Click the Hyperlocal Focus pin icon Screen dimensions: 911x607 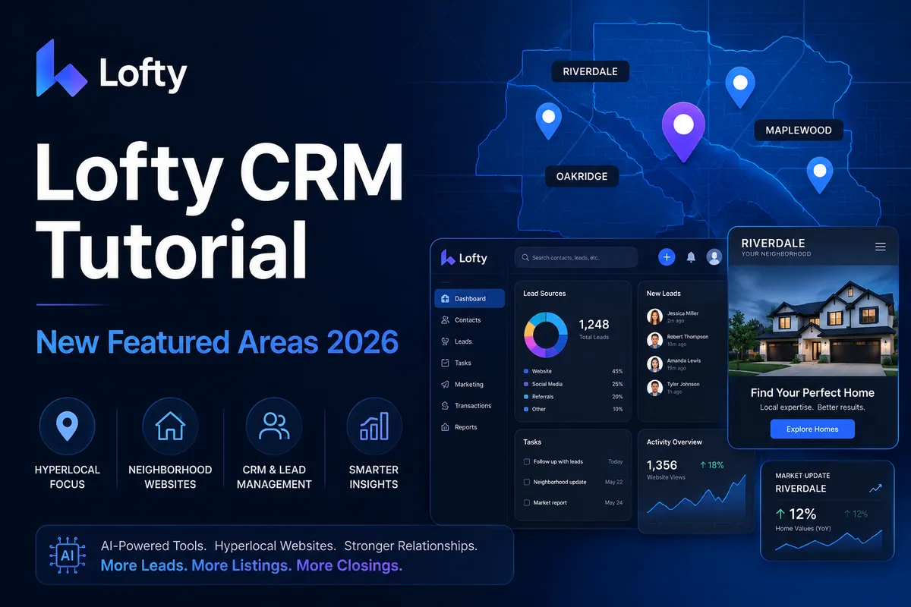click(x=67, y=426)
